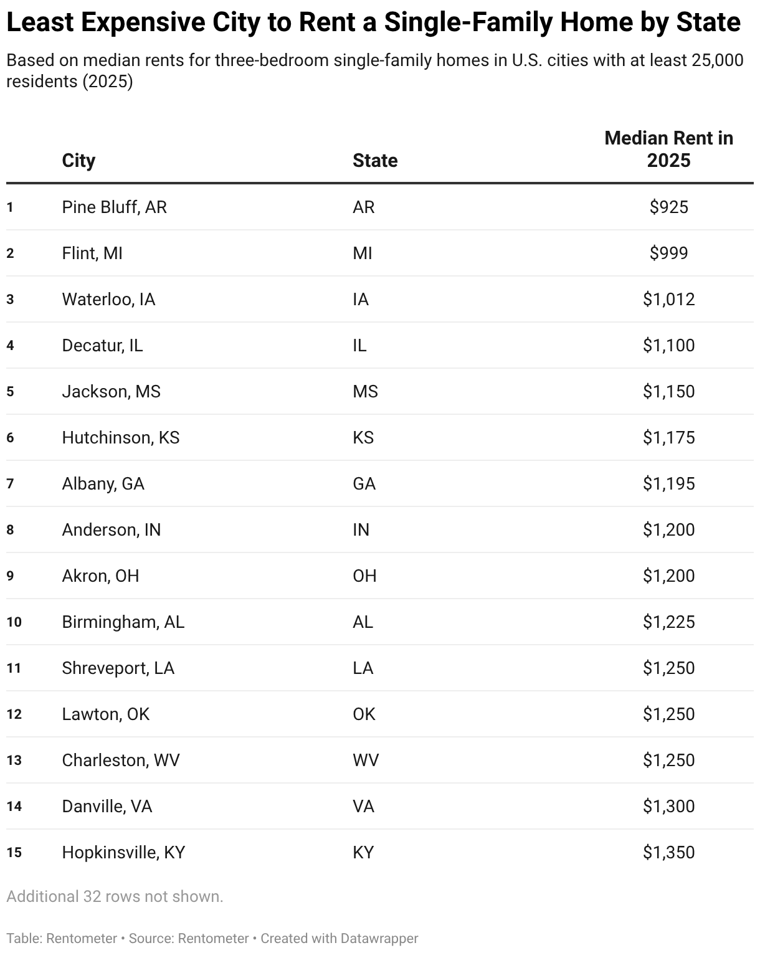The image size is (760, 953).
Task: Click the chart title heading
Action: 373,23
